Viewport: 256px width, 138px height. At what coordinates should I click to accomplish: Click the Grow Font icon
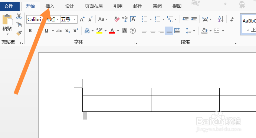point(82,20)
